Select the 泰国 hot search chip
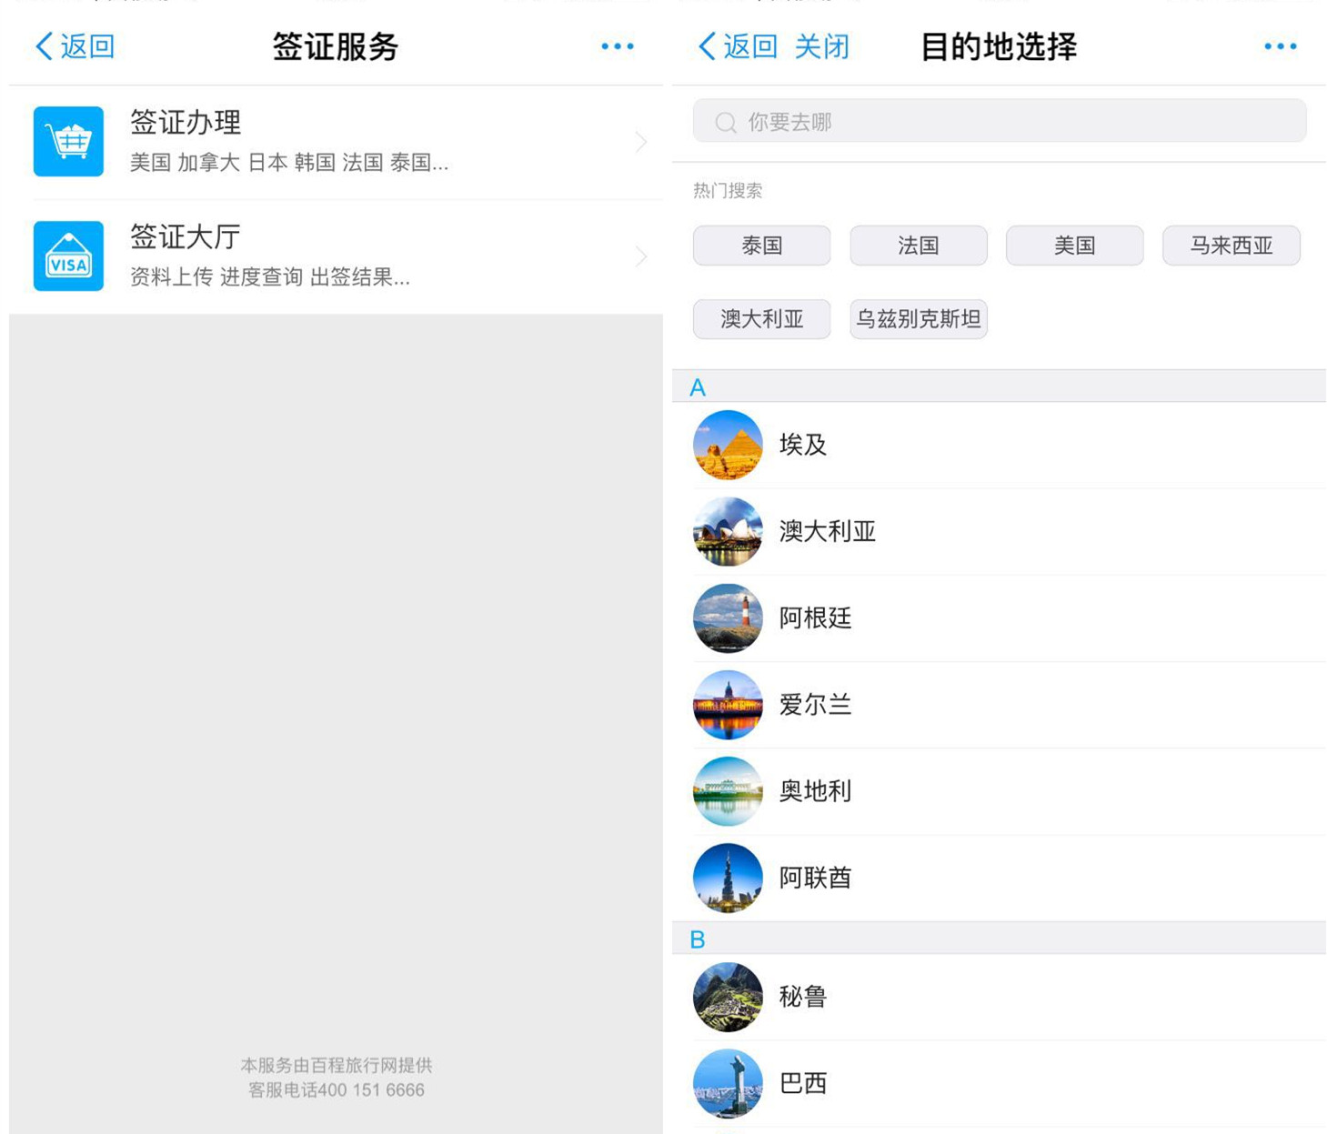 tap(761, 245)
